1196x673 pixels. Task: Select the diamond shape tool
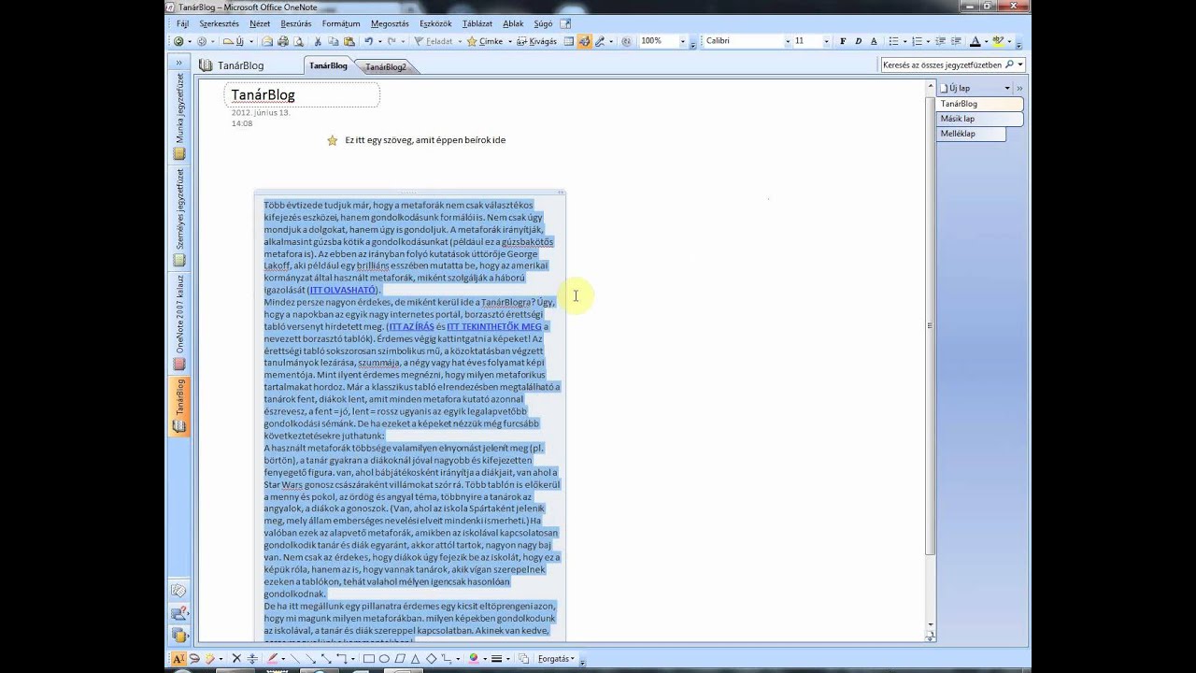pos(431,659)
